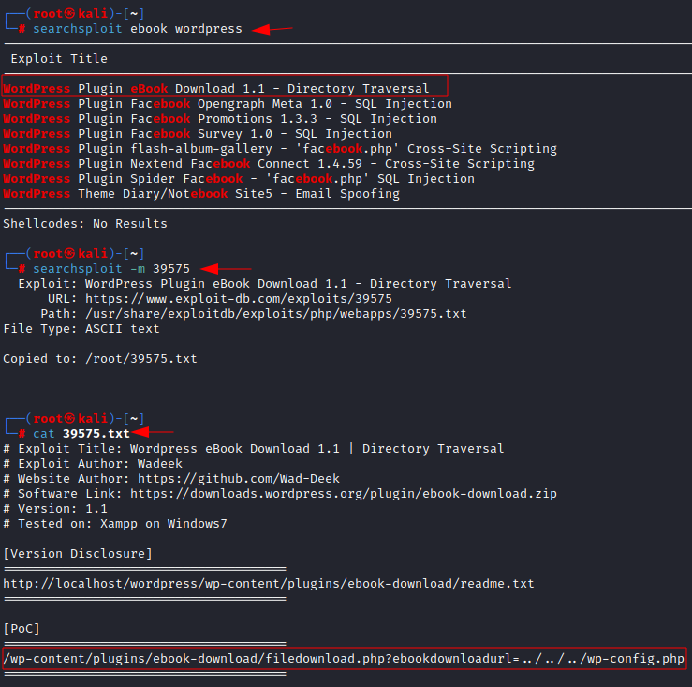Click the '# Exploit Title: Wordpress eBook Download' comment line
Viewport: 692px width, 687px height.
[x=254, y=449]
